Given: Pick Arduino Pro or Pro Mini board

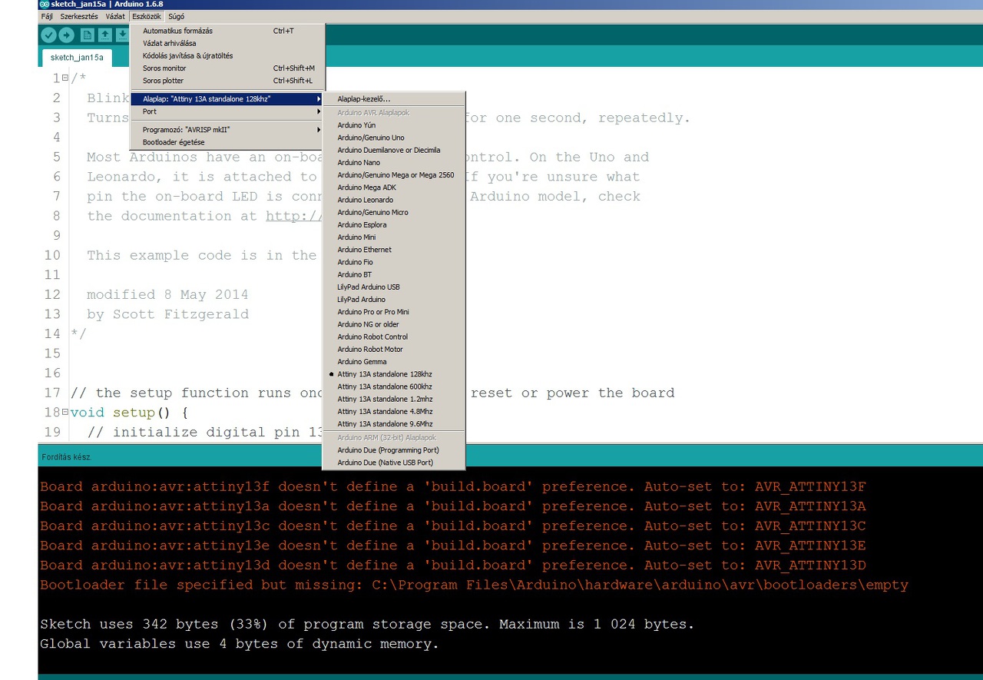Looking at the screenshot, I should (x=394, y=312).
